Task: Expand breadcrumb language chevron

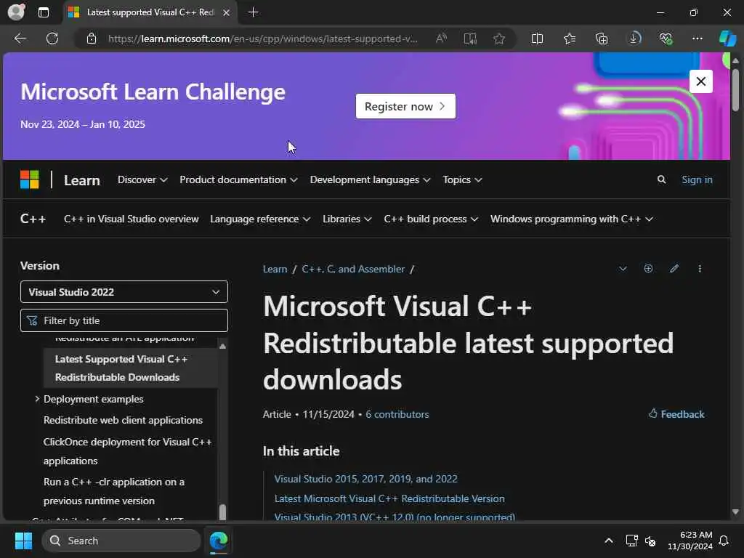Action: tap(623, 269)
